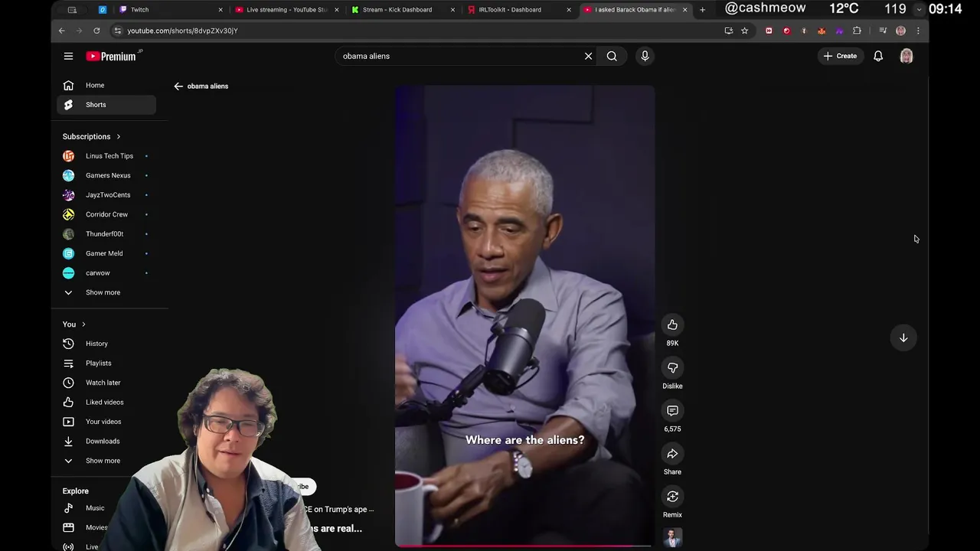Run search with the magnifier button
Screen dimensions: 980x551
coord(612,56)
